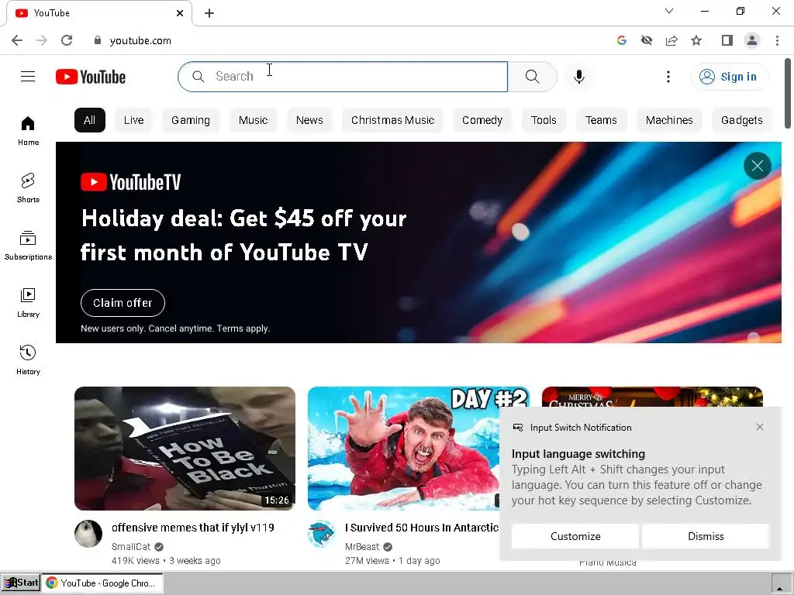Select the Machines filter chip
Image resolution: width=794 pixels, height=595 pixels.
(x=669, y=120)
